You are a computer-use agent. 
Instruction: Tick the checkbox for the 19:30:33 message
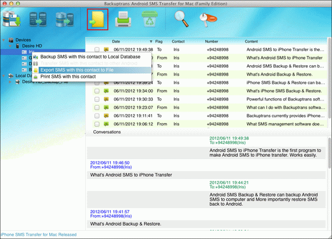coord(97,99)
